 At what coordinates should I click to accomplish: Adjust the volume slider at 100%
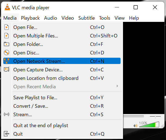[x=149, y=125]
